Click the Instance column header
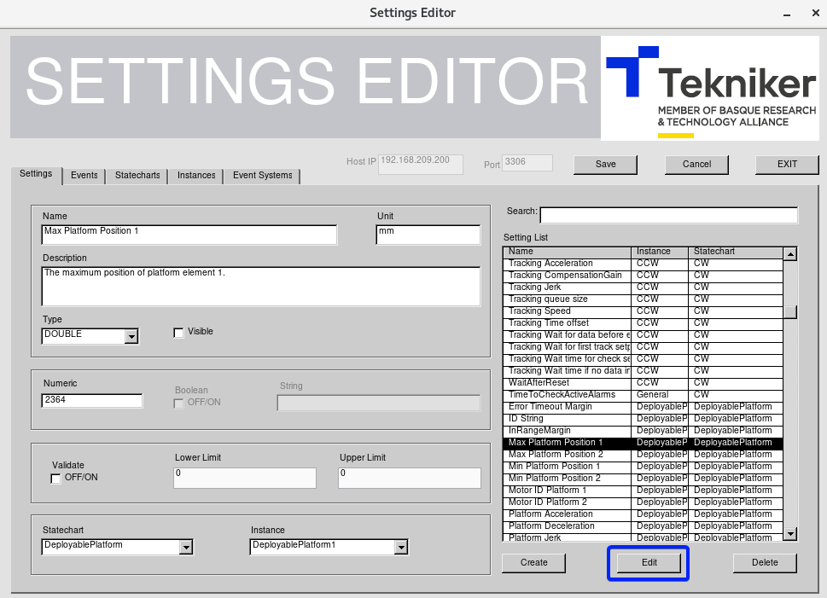Image resolution: width=827 pixels, height=598 pixels. pyautogui.click(x=660, y=252)
